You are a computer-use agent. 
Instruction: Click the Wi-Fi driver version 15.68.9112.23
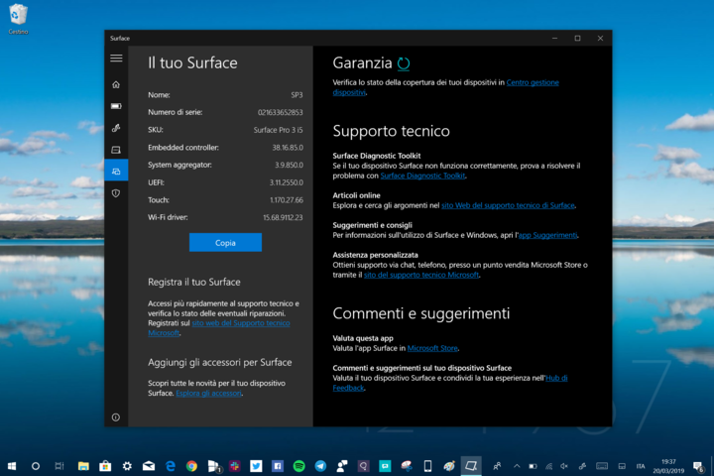[283, 218]
